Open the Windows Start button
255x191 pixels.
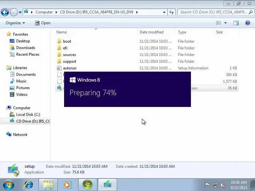9,185
